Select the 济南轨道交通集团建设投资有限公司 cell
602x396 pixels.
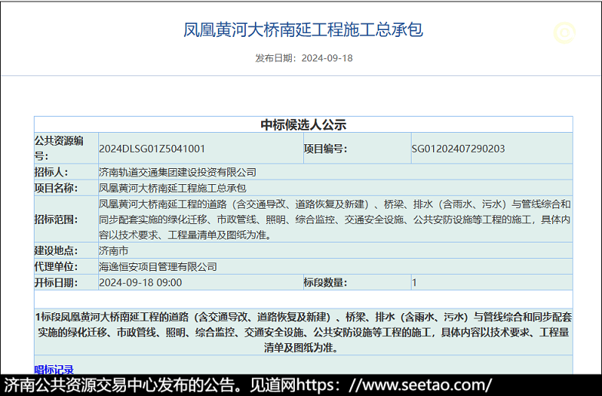177,172
